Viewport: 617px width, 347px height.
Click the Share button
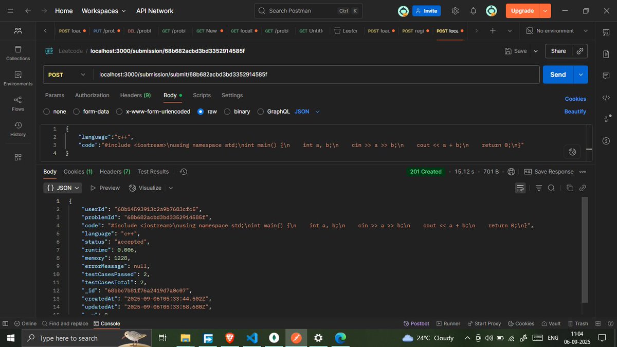558,51
